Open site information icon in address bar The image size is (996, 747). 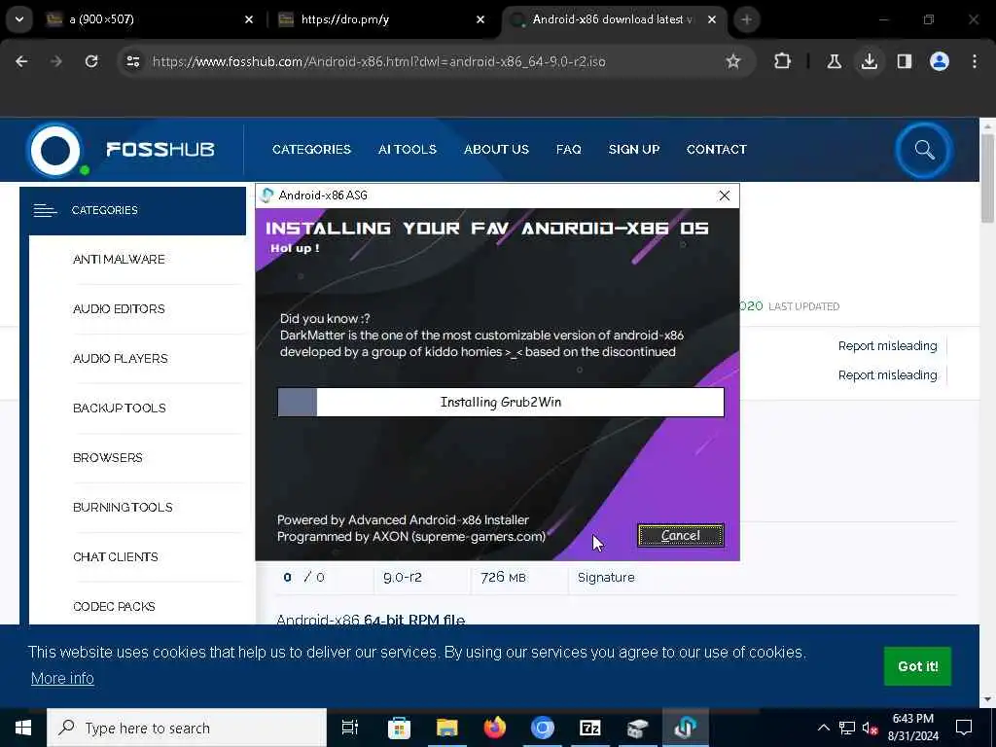[x=132, y=61]
